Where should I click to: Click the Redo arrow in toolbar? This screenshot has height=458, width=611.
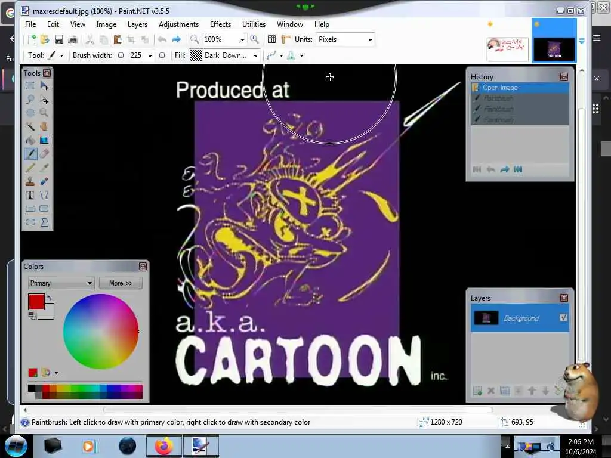point(176,39)
